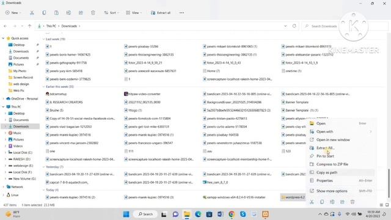Image resolution: width=391 pixels, height=220 pixels.
Task: Open XAMPP from the taskbar
Action: pos(265,215)
